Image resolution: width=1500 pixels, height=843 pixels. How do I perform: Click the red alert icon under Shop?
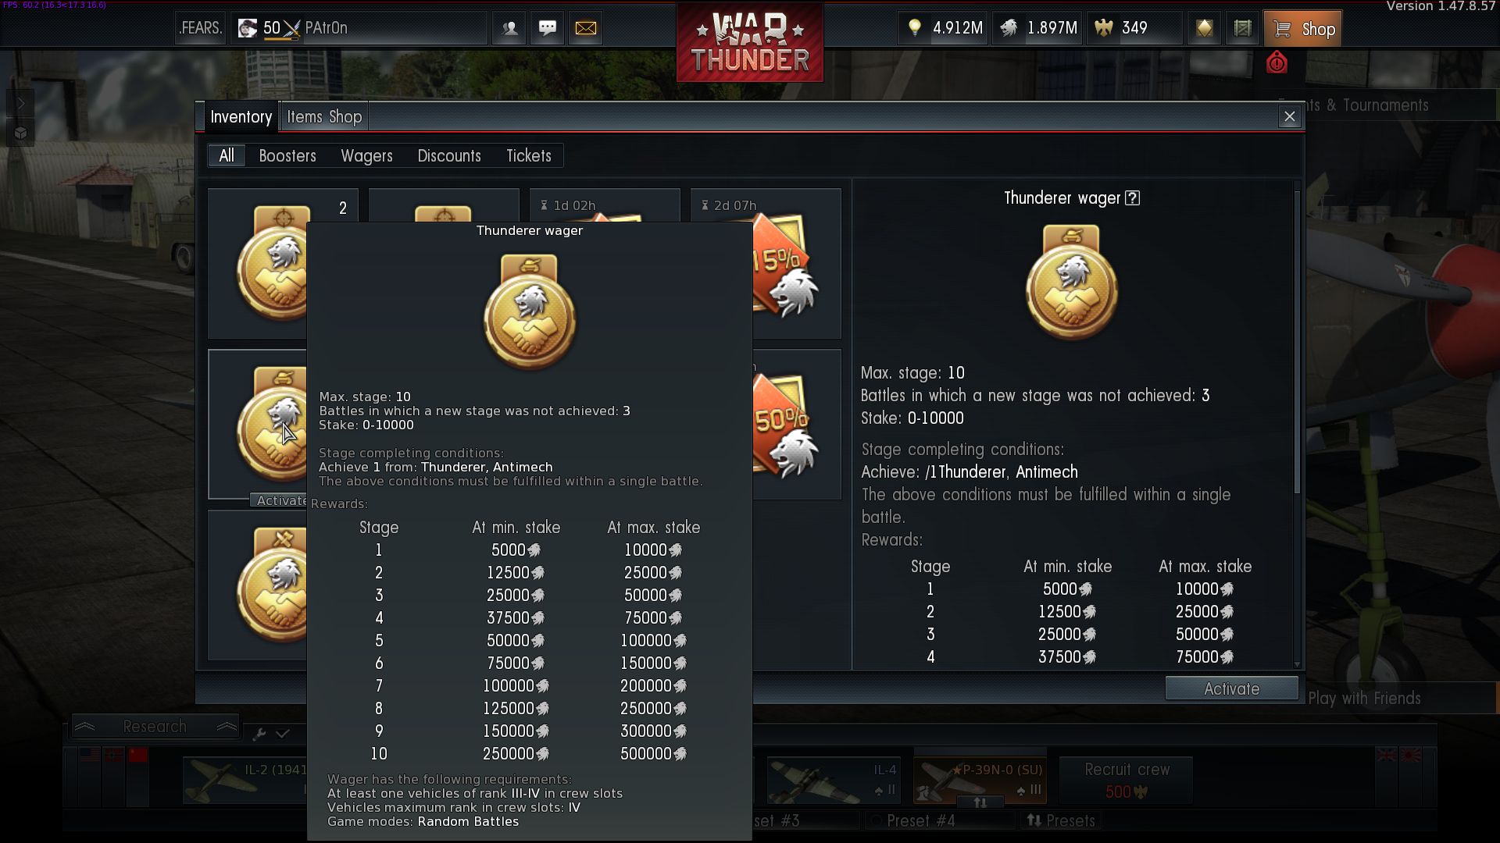click(1277, 62)
